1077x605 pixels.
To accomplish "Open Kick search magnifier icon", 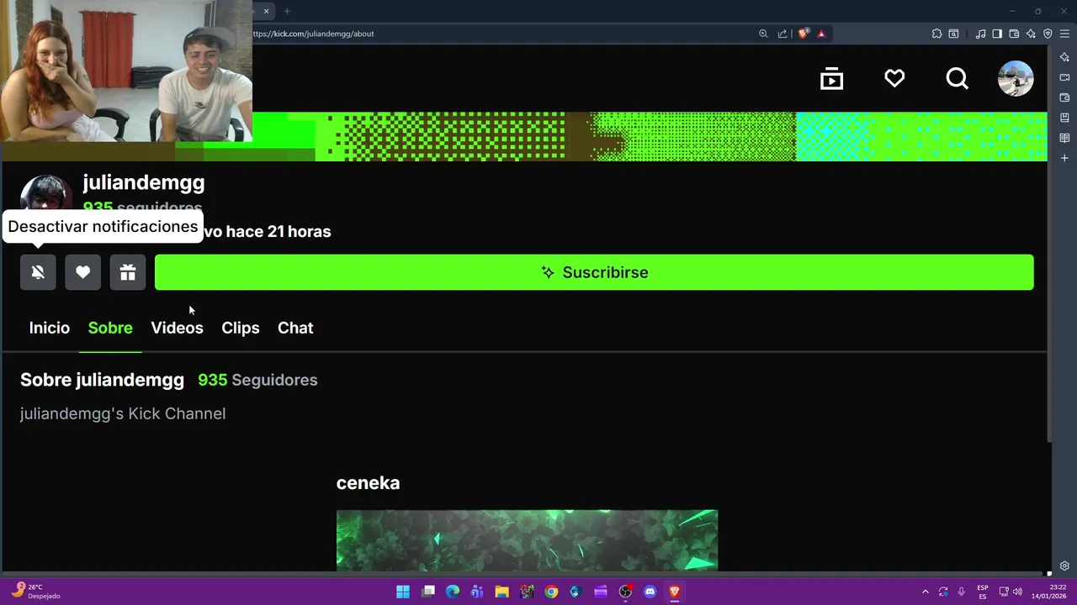I will 957,78.
